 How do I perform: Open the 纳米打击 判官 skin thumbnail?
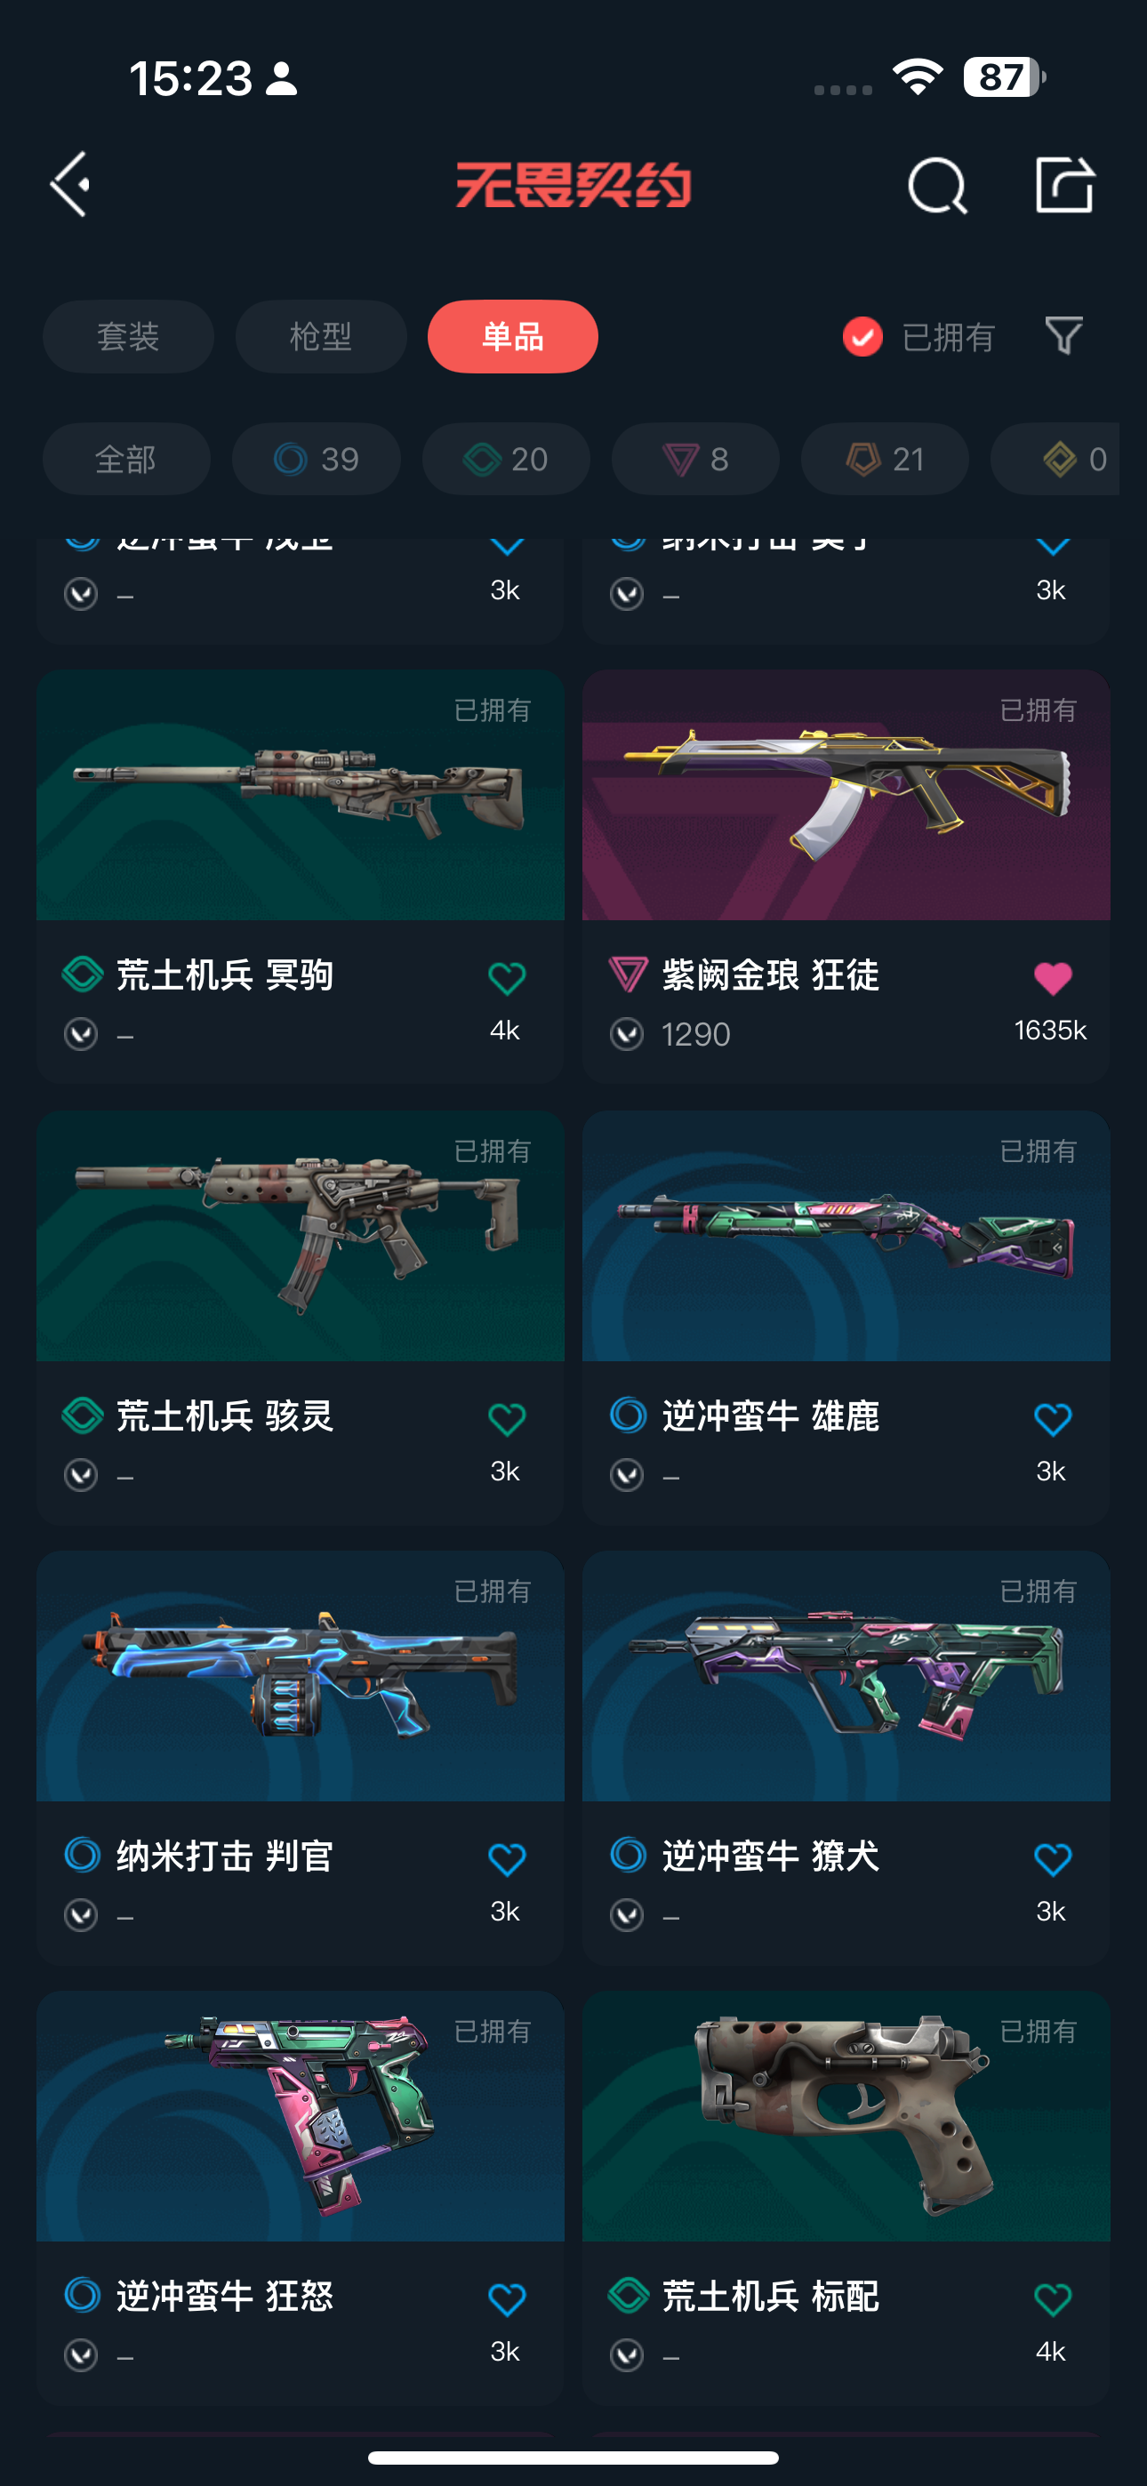tap(301, 1676)
